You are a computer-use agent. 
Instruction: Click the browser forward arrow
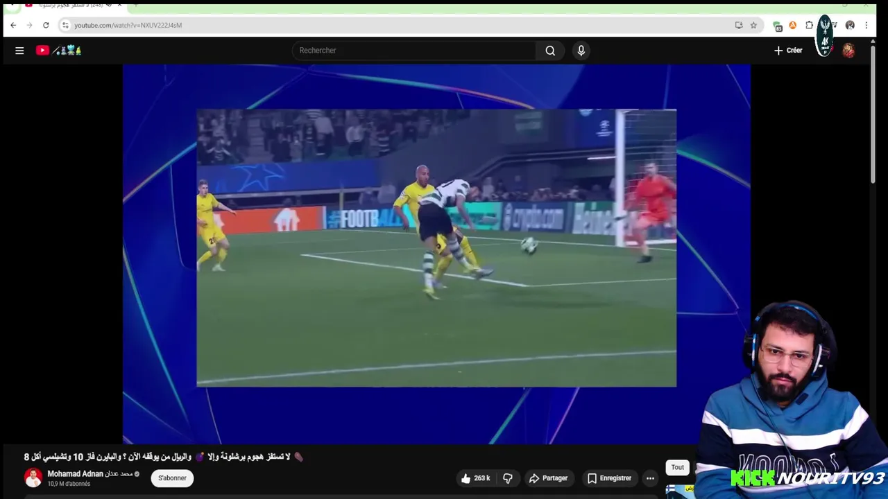(29, 25)
